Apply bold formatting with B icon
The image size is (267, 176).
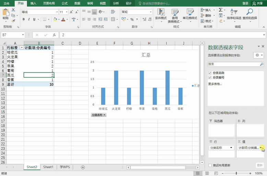(24, 19)
